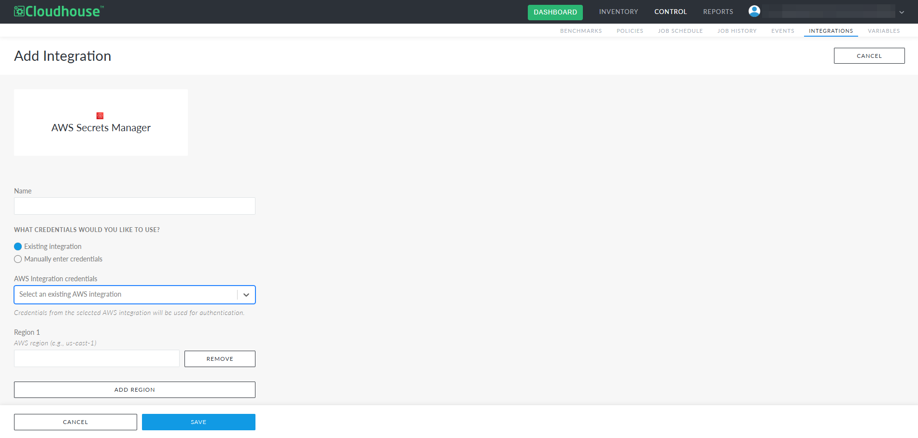Remove Region 1 entry
Viewport: 918px width, 438px height.
coord(220,359)
